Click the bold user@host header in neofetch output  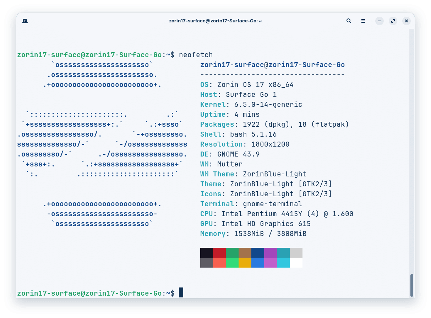tap(273, 65)
